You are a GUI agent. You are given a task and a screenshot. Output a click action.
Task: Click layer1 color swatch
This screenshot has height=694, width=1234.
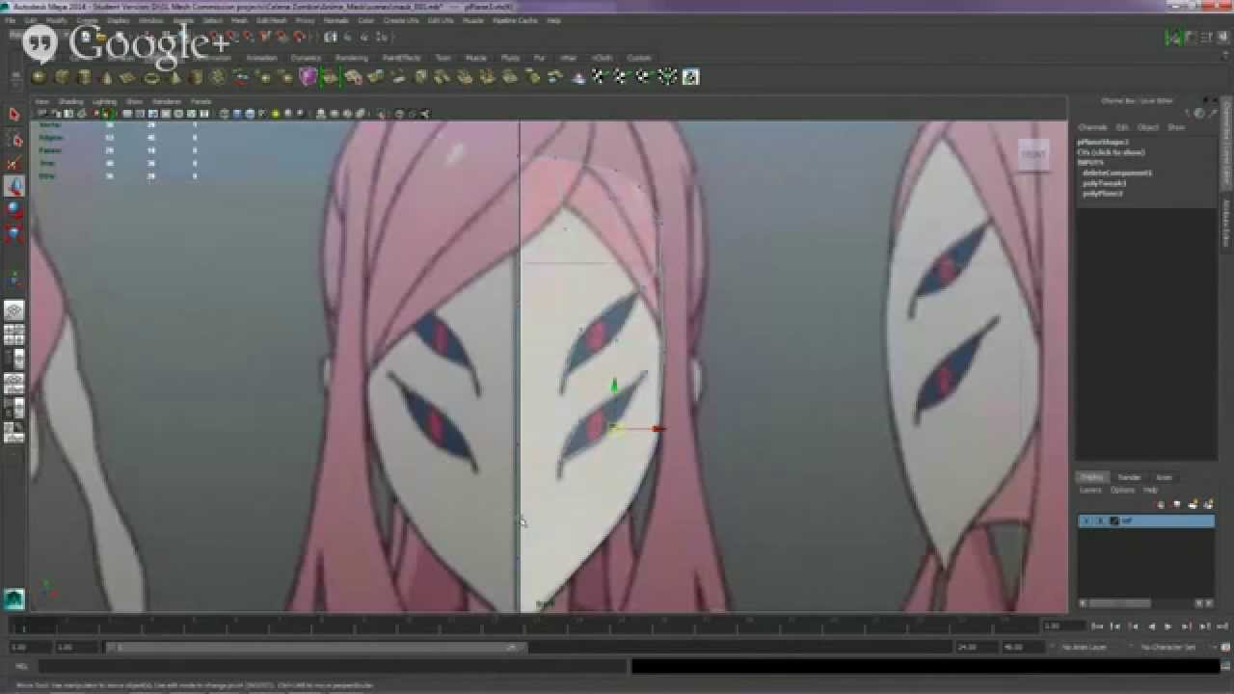pos(1114,521)
